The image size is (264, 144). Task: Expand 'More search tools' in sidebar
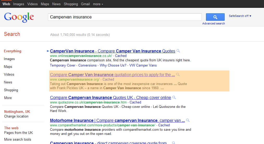(x=18, y=140)
